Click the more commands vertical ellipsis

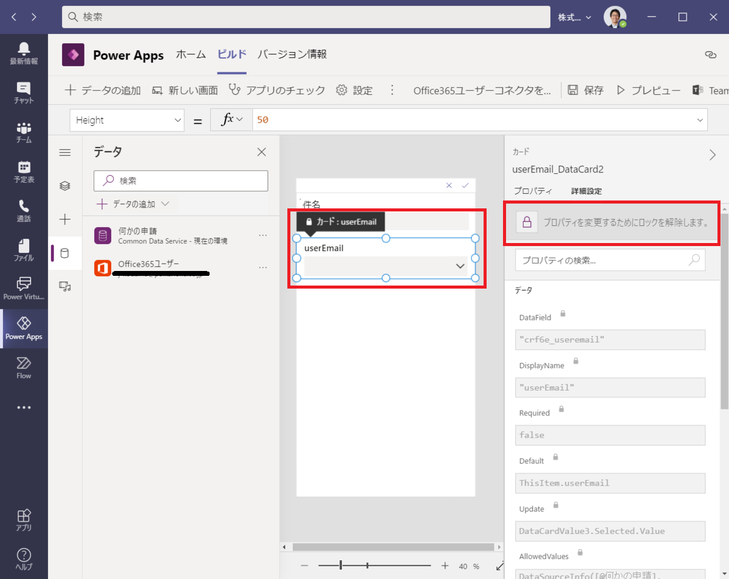(x=392, y=90)
